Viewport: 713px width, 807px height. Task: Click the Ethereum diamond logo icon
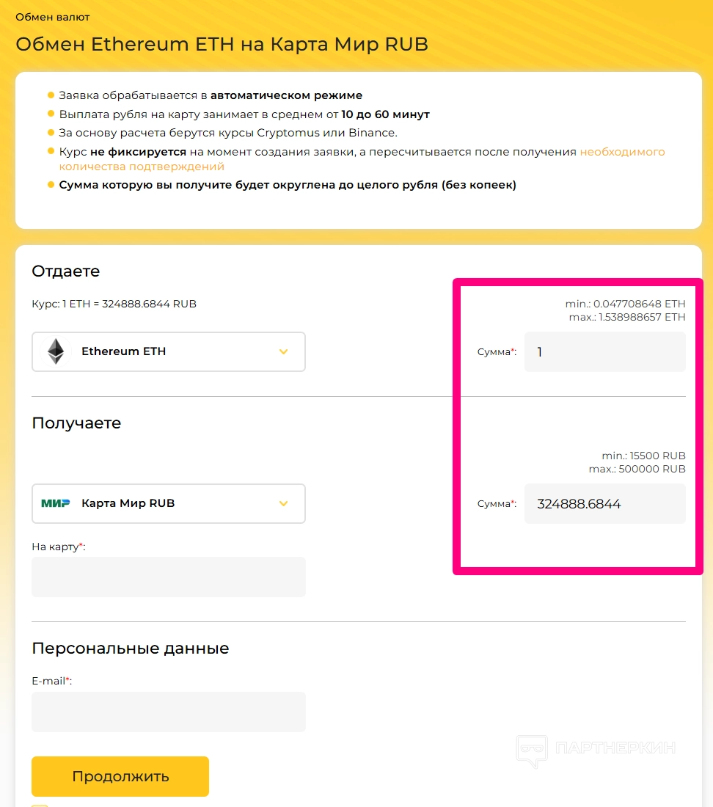point(56,351)
